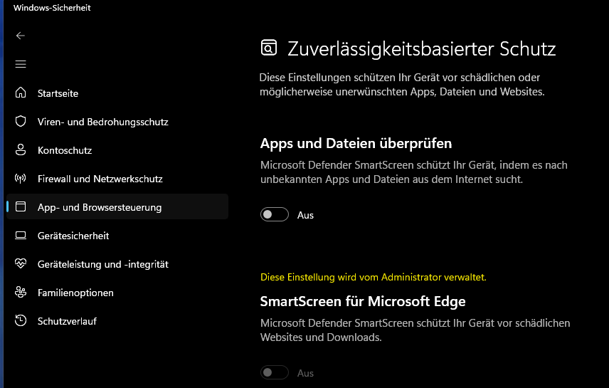Image resolution: width=609 pixels, height=388 pixels.
Task: Click the Kontoschutz person icon
Action: pos(21,150)
